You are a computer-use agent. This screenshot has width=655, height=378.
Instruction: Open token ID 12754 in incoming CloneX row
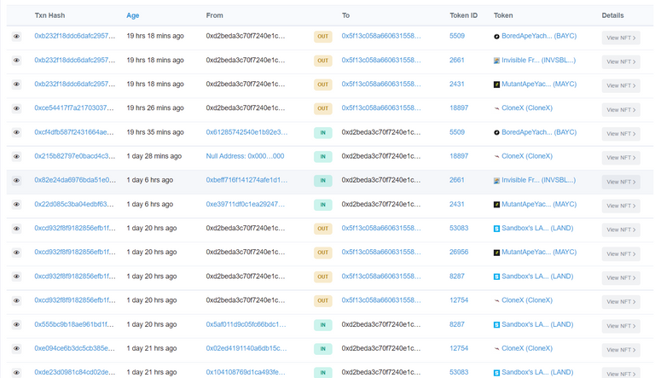[459, 348]
